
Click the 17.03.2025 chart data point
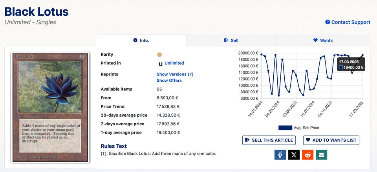click(362, 55)
